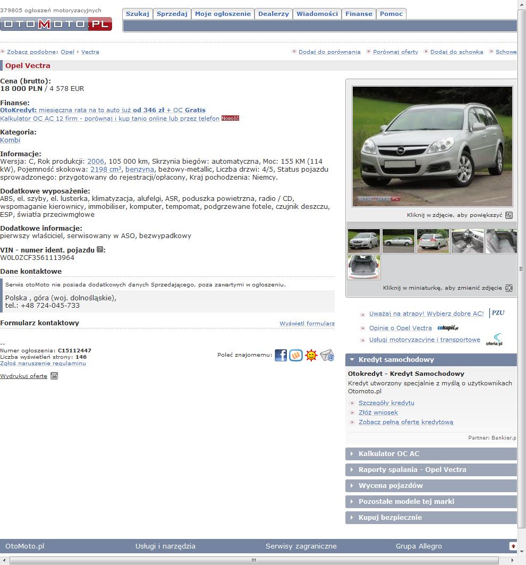526x565 pixels.
Task: Click the Serwisy zagraniczne footer heading
Action: pos(301,546)
